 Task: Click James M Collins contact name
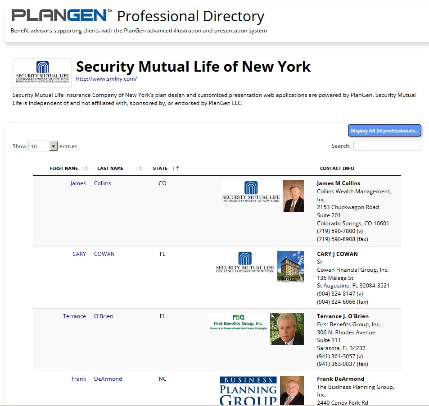pos(339,183)
